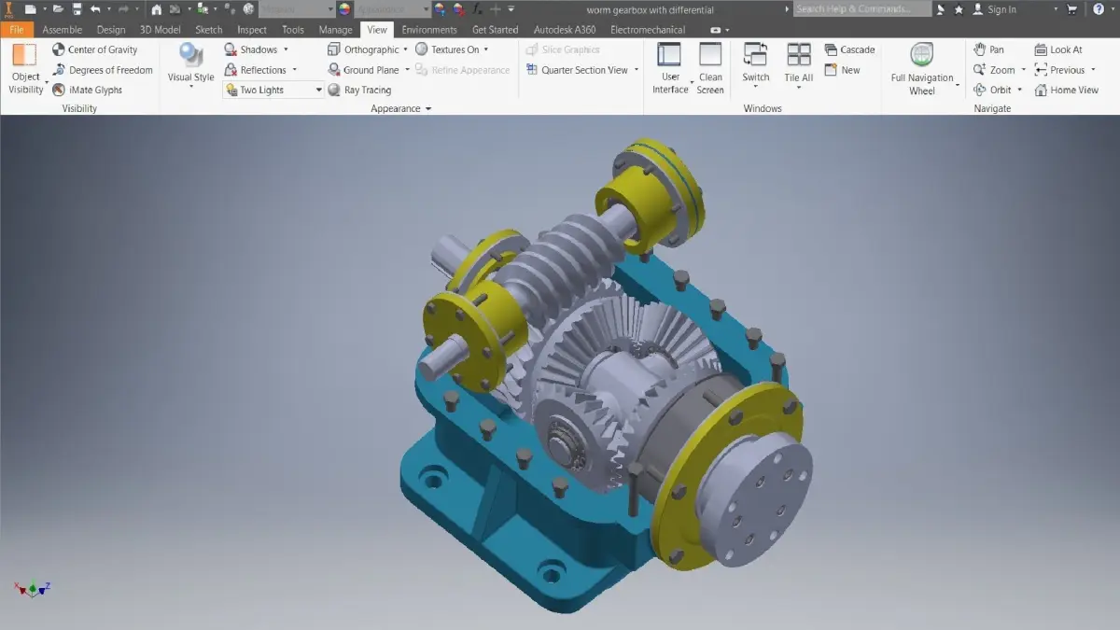Expand the Shadows options arrow

click(286, 49)
